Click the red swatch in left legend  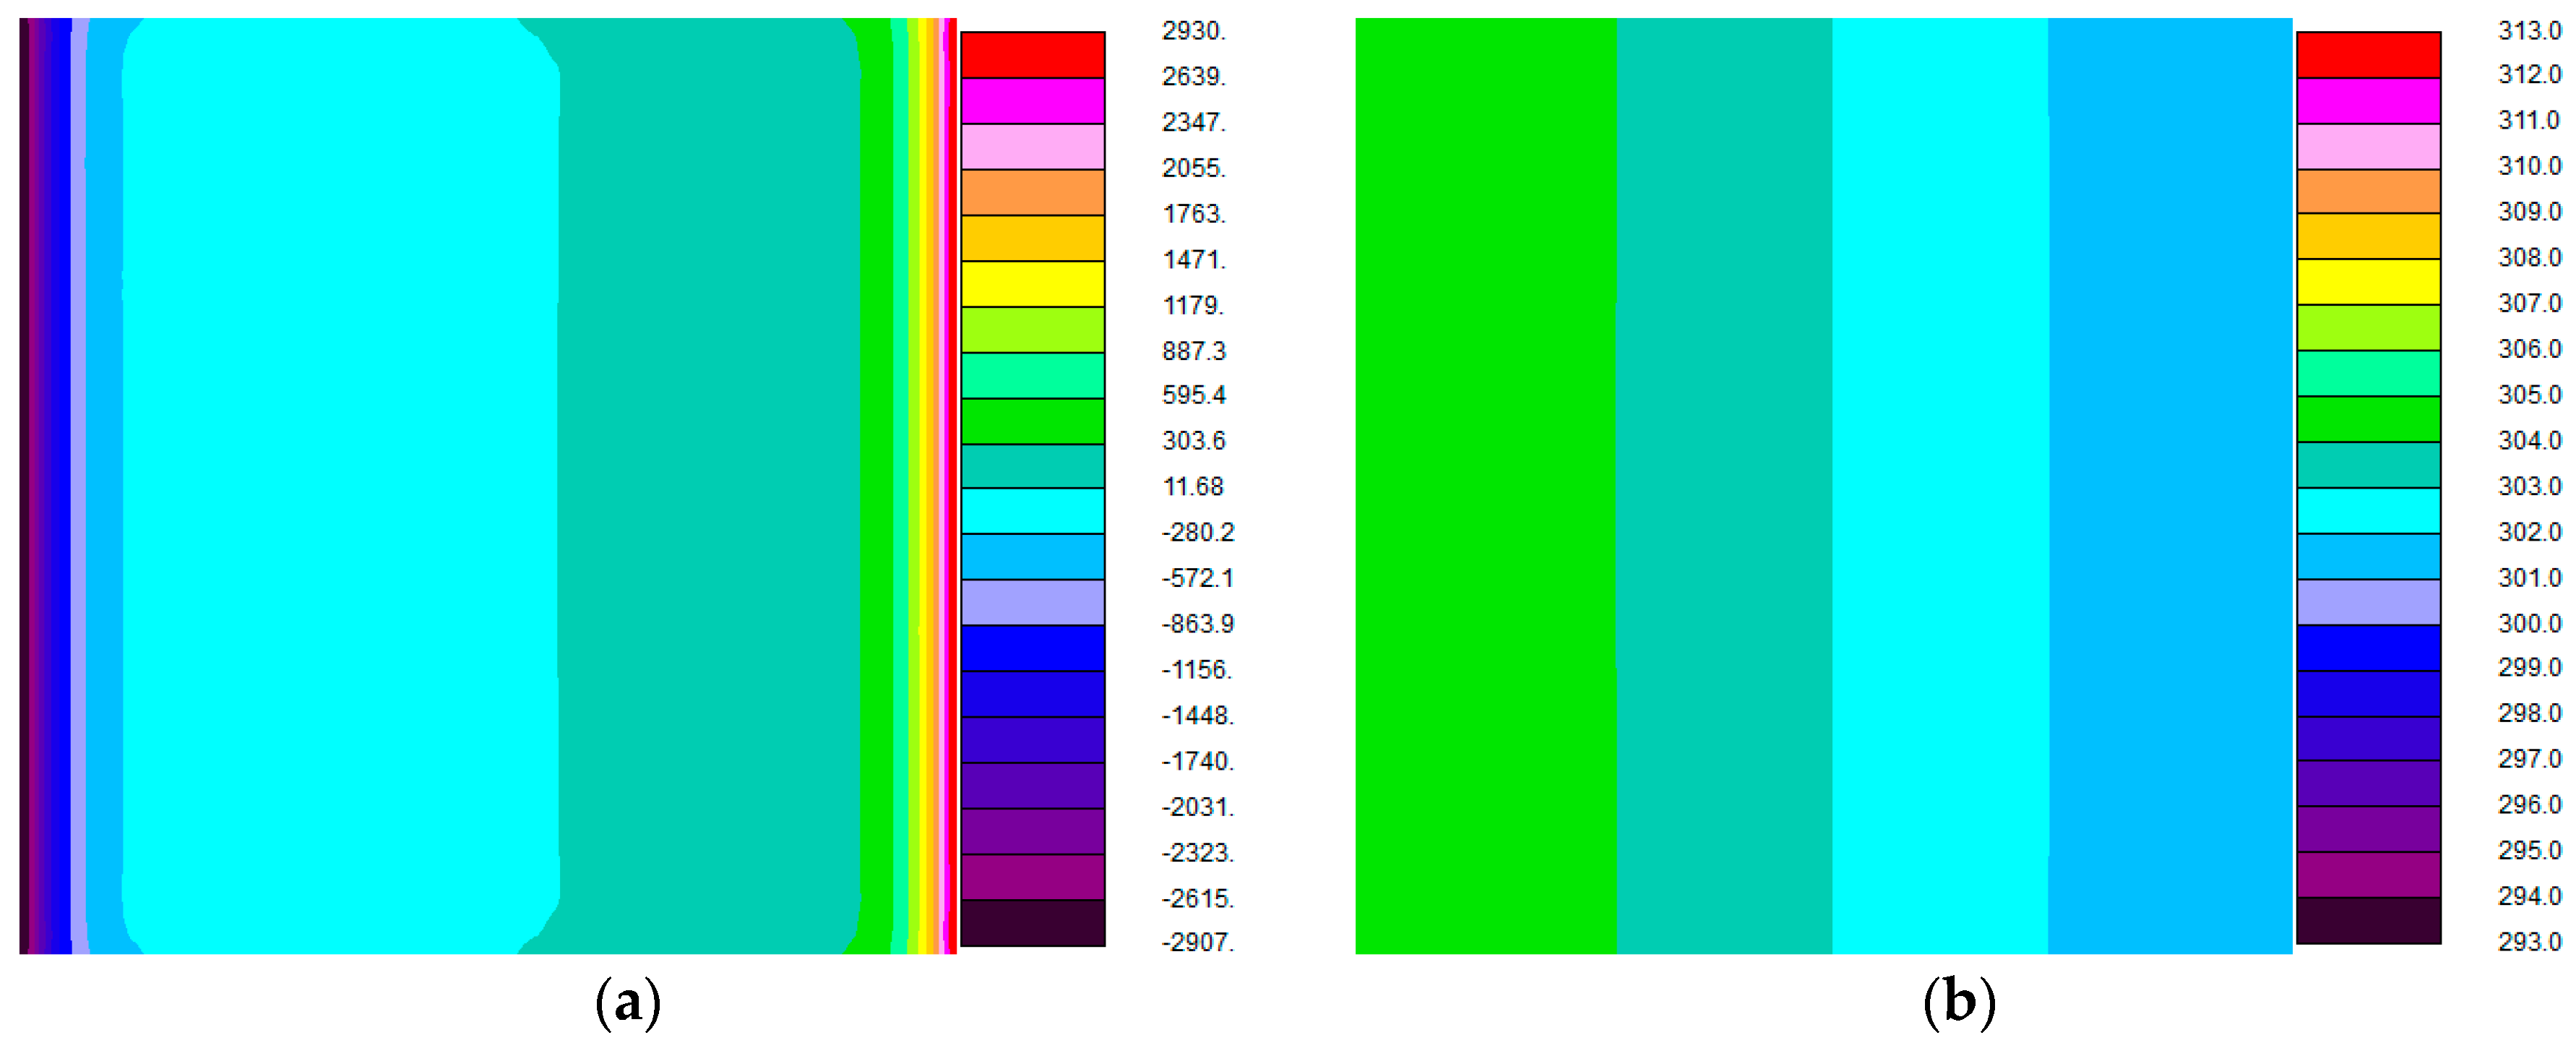(1032, 55)
